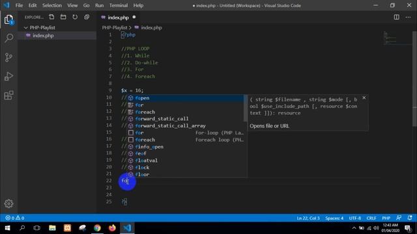The height and width of the screenshot is (234, 417).
Task: Click the unsaved dot on index.php tab
Action: click(134, 18)
